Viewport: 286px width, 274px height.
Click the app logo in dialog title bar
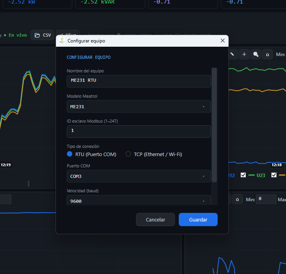[x=62, y=40]
